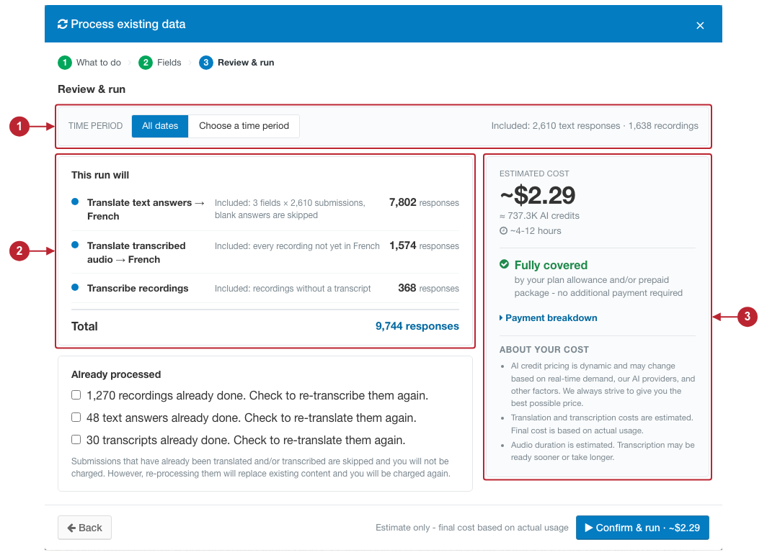Click the green circle numbered 1 in stepper
This screenshot has height=555, width=767.
[65, 63]
